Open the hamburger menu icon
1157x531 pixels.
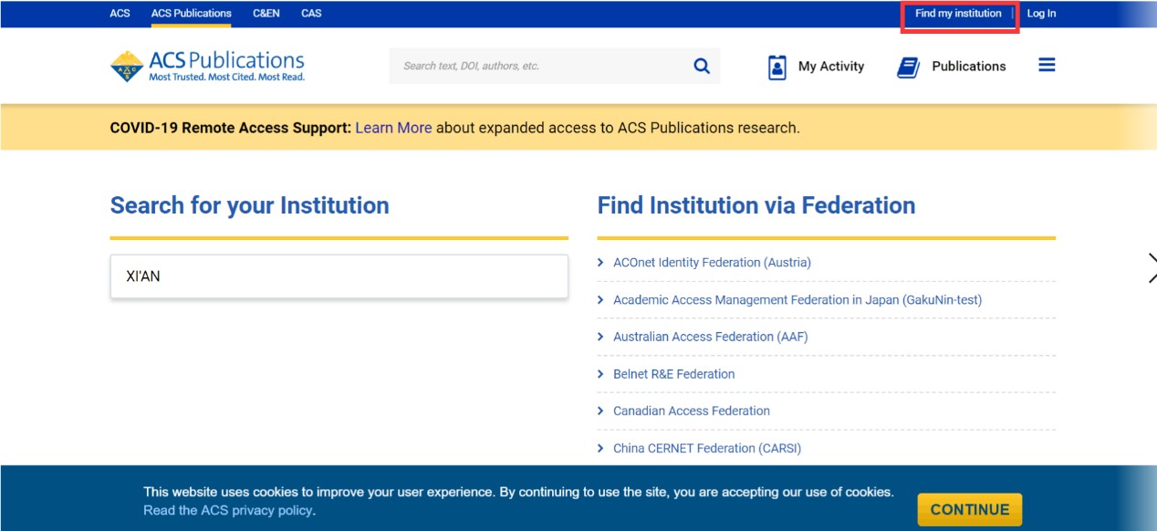[x=1047, y=66]
